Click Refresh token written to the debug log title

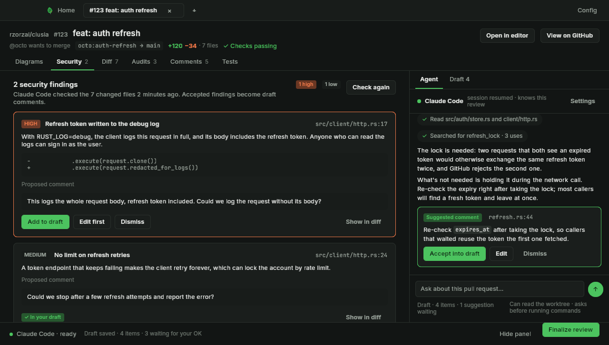(102, 124)
